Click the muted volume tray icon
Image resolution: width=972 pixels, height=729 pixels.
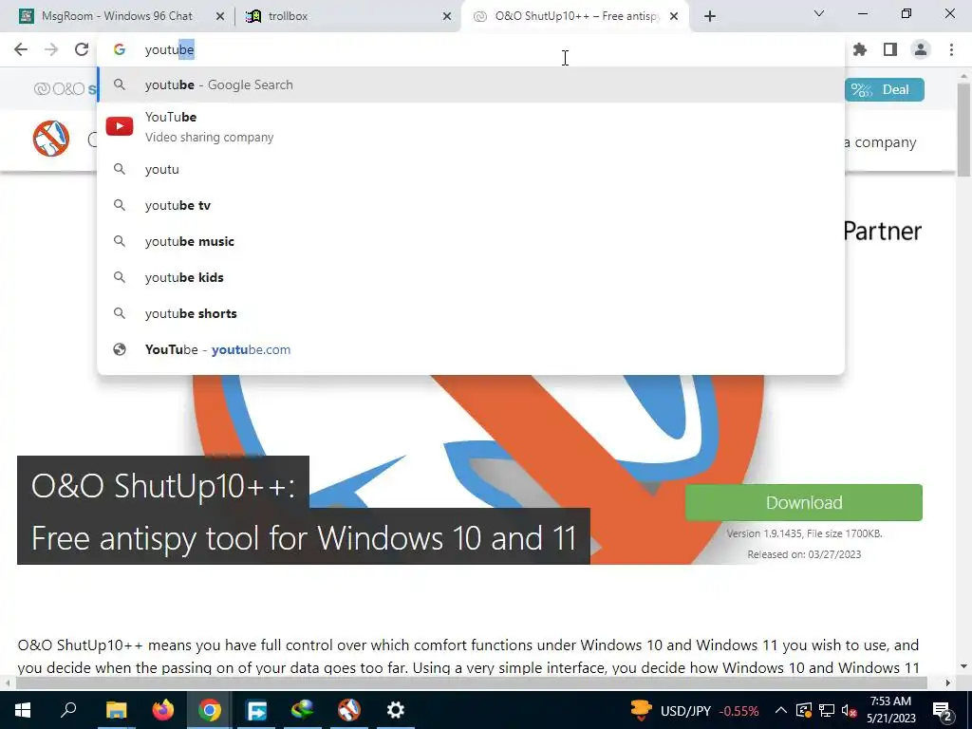coord(850,710)
